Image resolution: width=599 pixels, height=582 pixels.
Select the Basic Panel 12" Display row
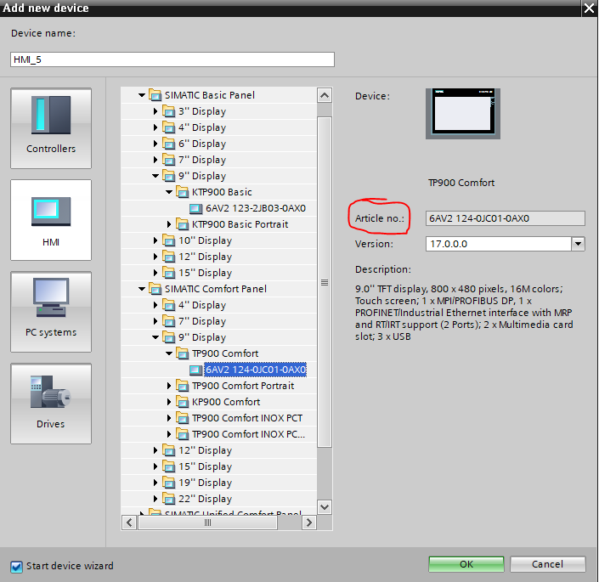[x=219, y=257]
